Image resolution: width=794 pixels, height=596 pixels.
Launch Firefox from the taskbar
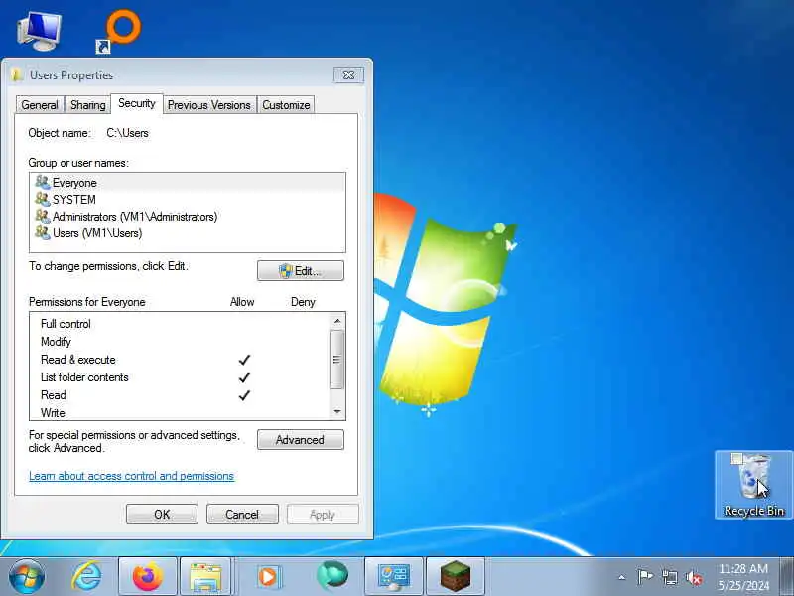(147, 576)
